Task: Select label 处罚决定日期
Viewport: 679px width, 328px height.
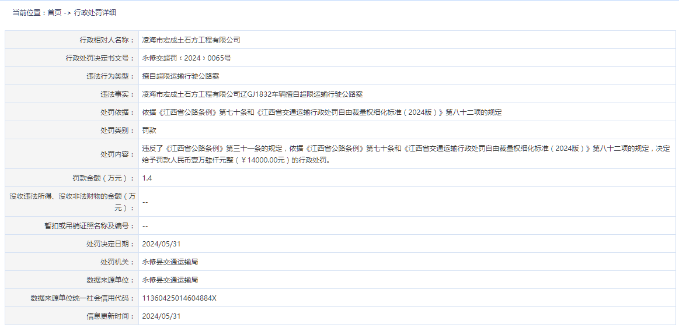Action: (110, 244)
